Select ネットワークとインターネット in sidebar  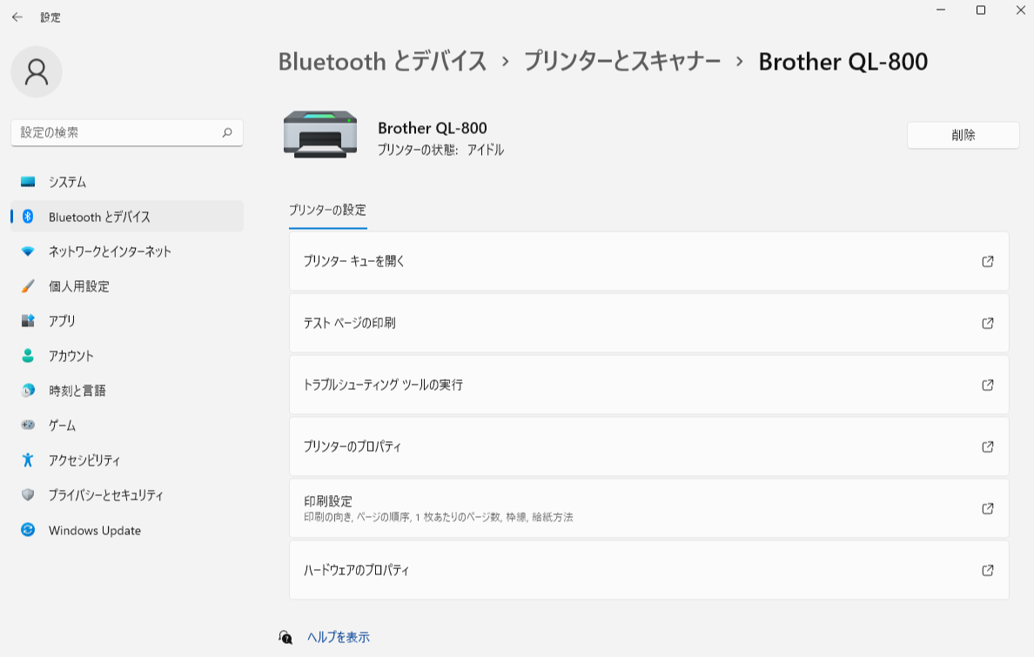click(x=110, y=251)
